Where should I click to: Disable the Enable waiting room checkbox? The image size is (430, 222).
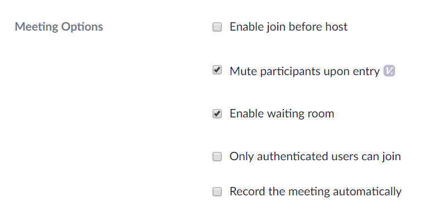pyautogui.click(x=217, y=114)
